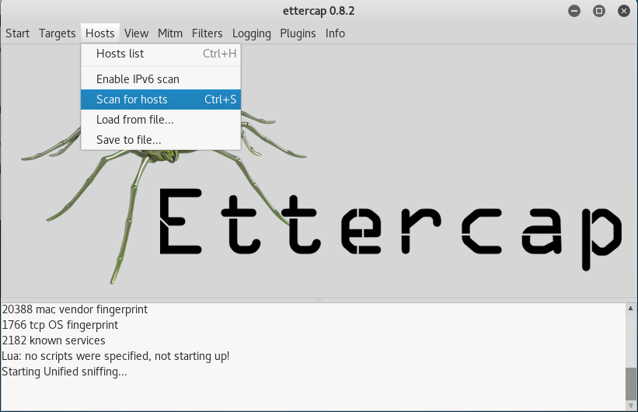
Task: Open the View menu
Action: (x=136, y=33)
